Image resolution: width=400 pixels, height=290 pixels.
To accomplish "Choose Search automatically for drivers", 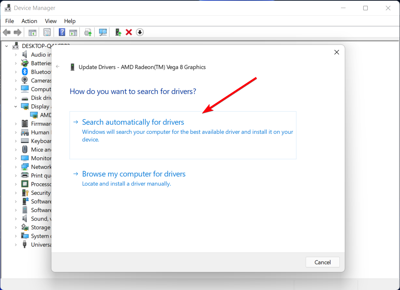I will [x=183, y=135].
